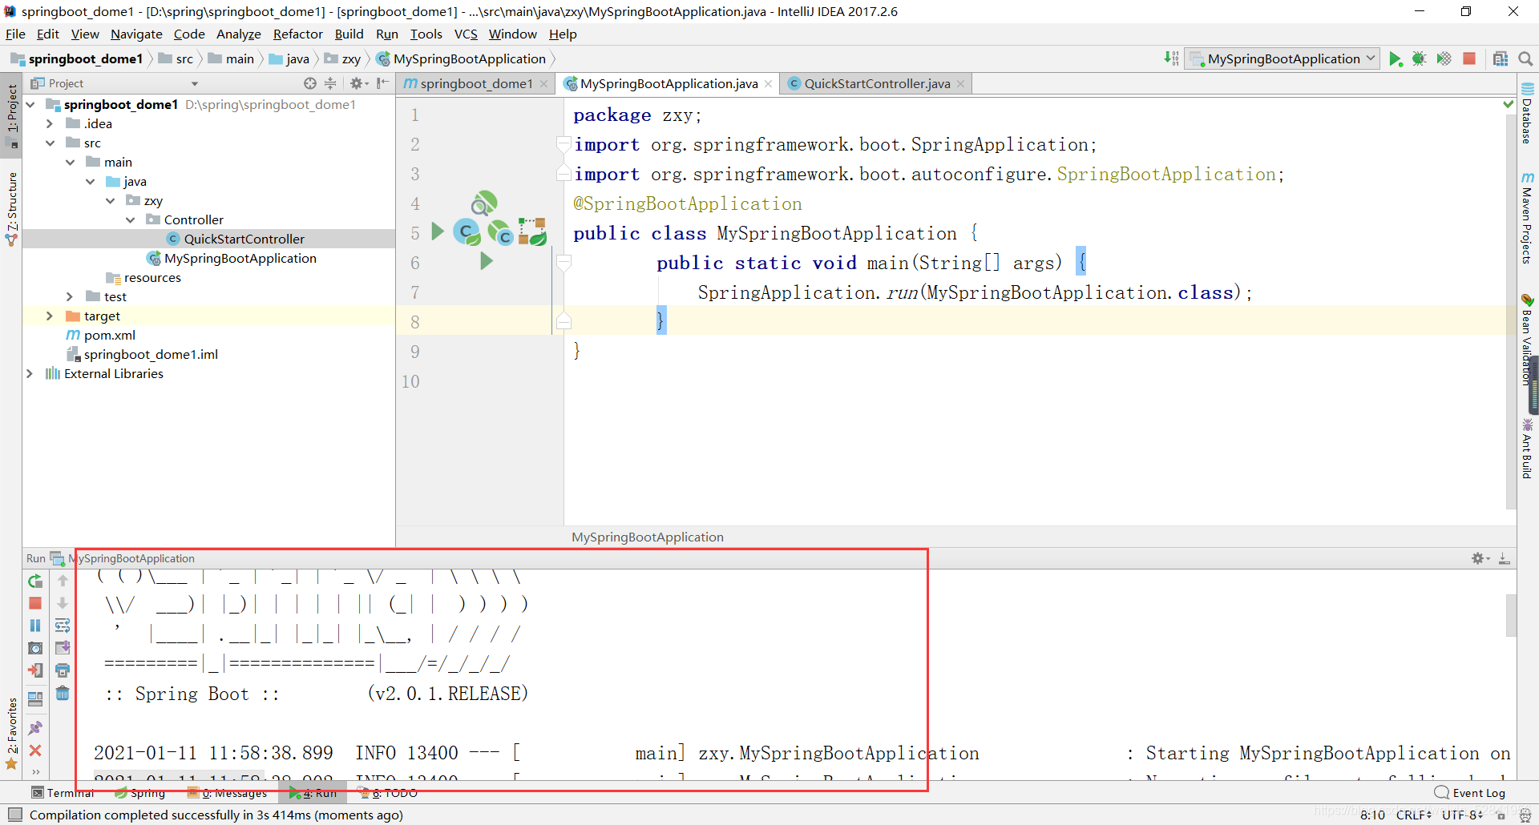Collapse the springboot_dome1 root node

(30, 104)
